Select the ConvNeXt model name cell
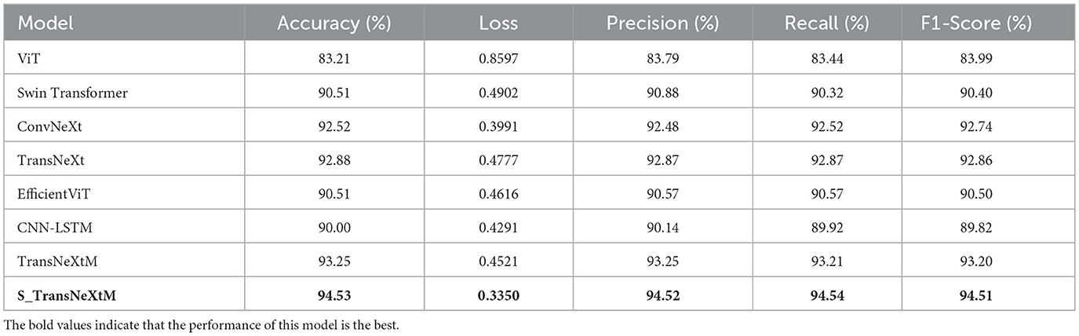 coord(46,128)
